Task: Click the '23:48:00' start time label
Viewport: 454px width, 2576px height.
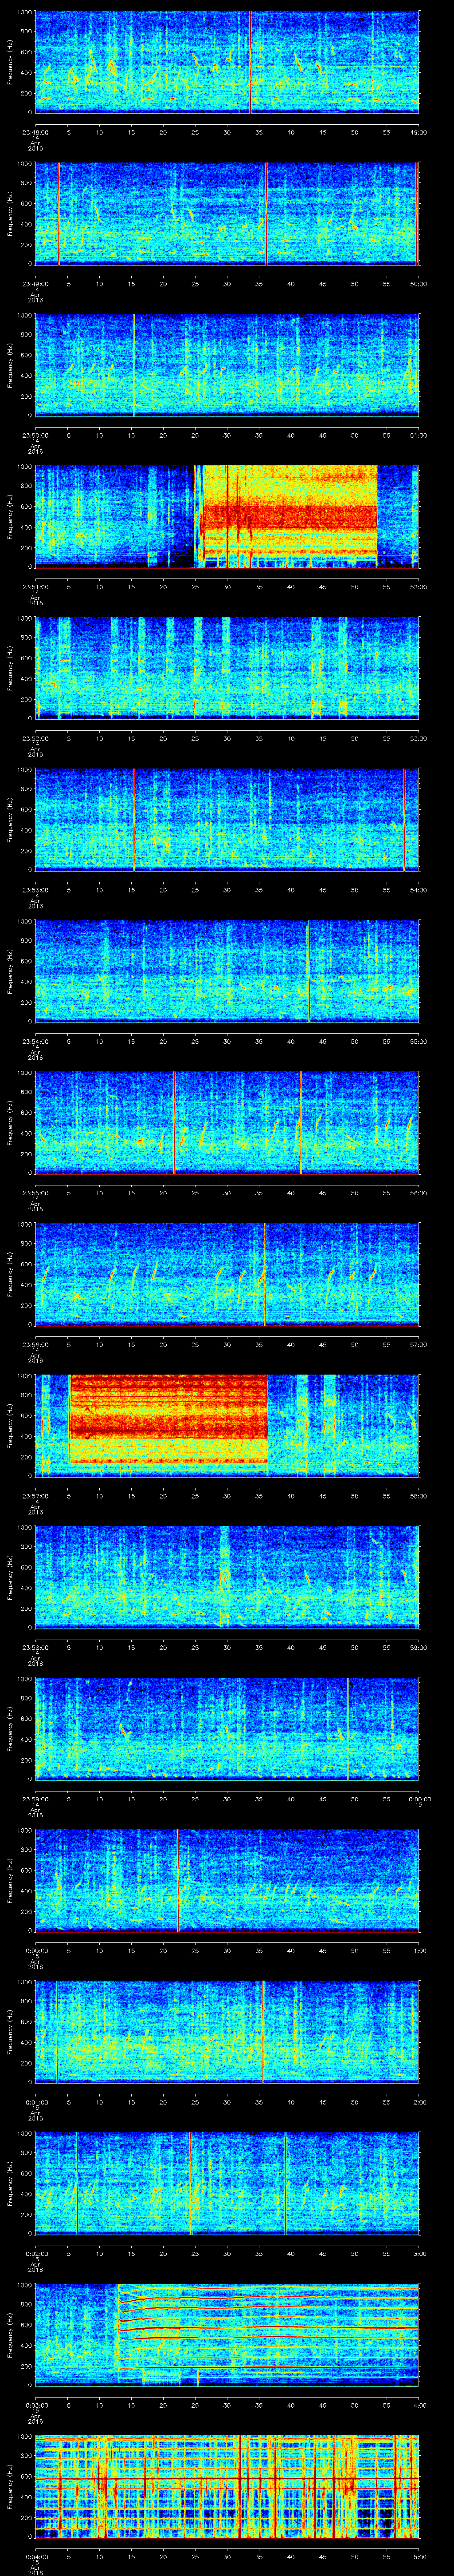Action: pos(36,132)
